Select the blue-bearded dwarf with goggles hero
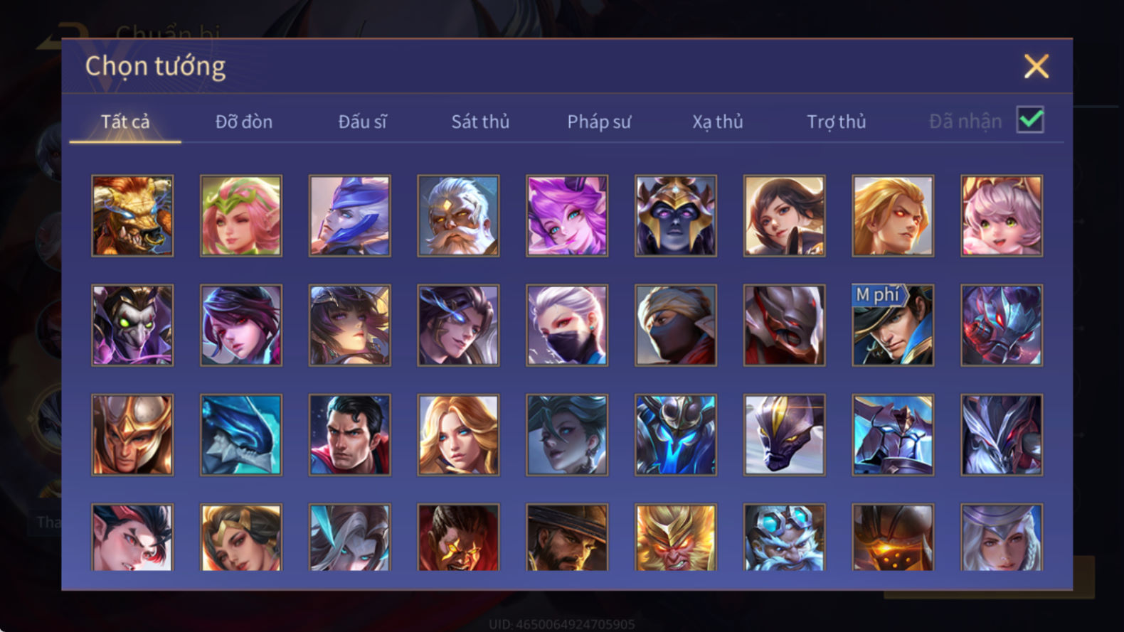 (784, 537)
